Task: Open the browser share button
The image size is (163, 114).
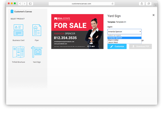Action: (x=142, y=4)
